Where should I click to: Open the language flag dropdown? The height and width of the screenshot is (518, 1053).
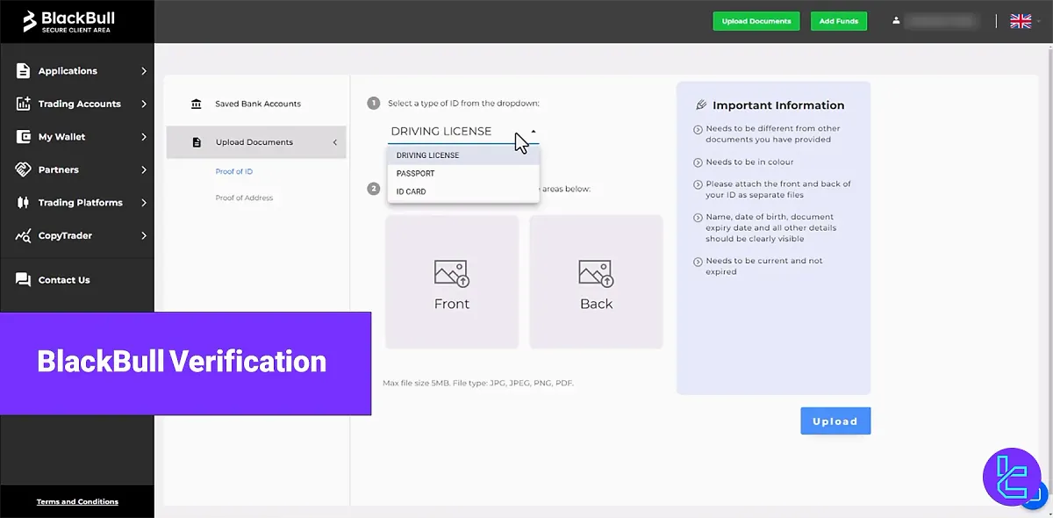click(x=1021, y=21)
